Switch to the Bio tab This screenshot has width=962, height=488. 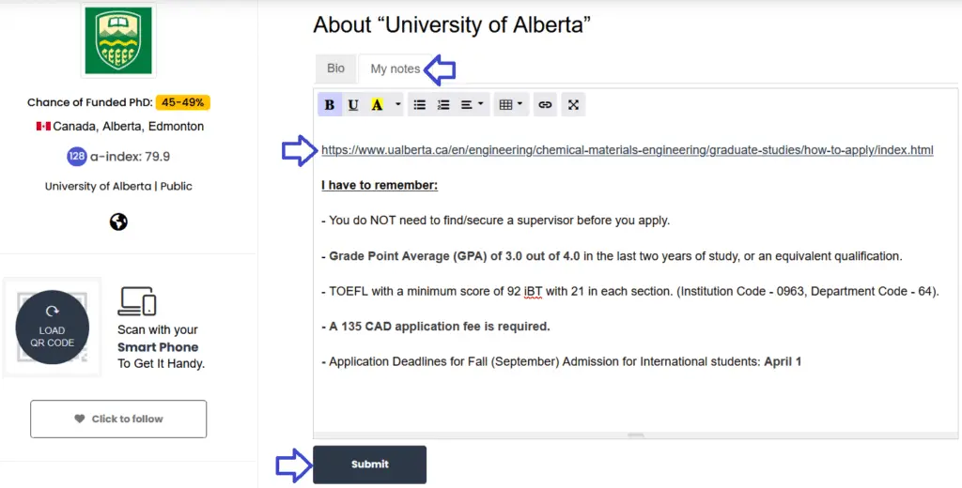(335, 69)
